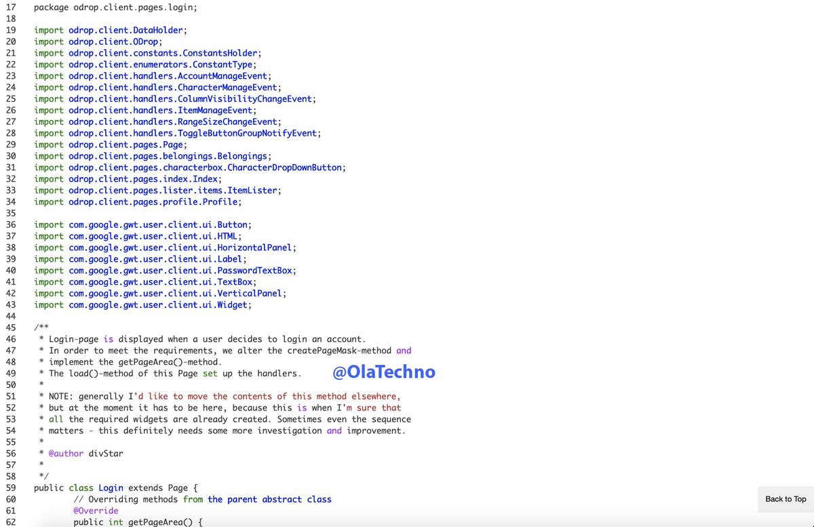Select 'public class Login extends Page {' line
Screen dimensions: 814x527
pyautogui.click(x=115, y=488)
